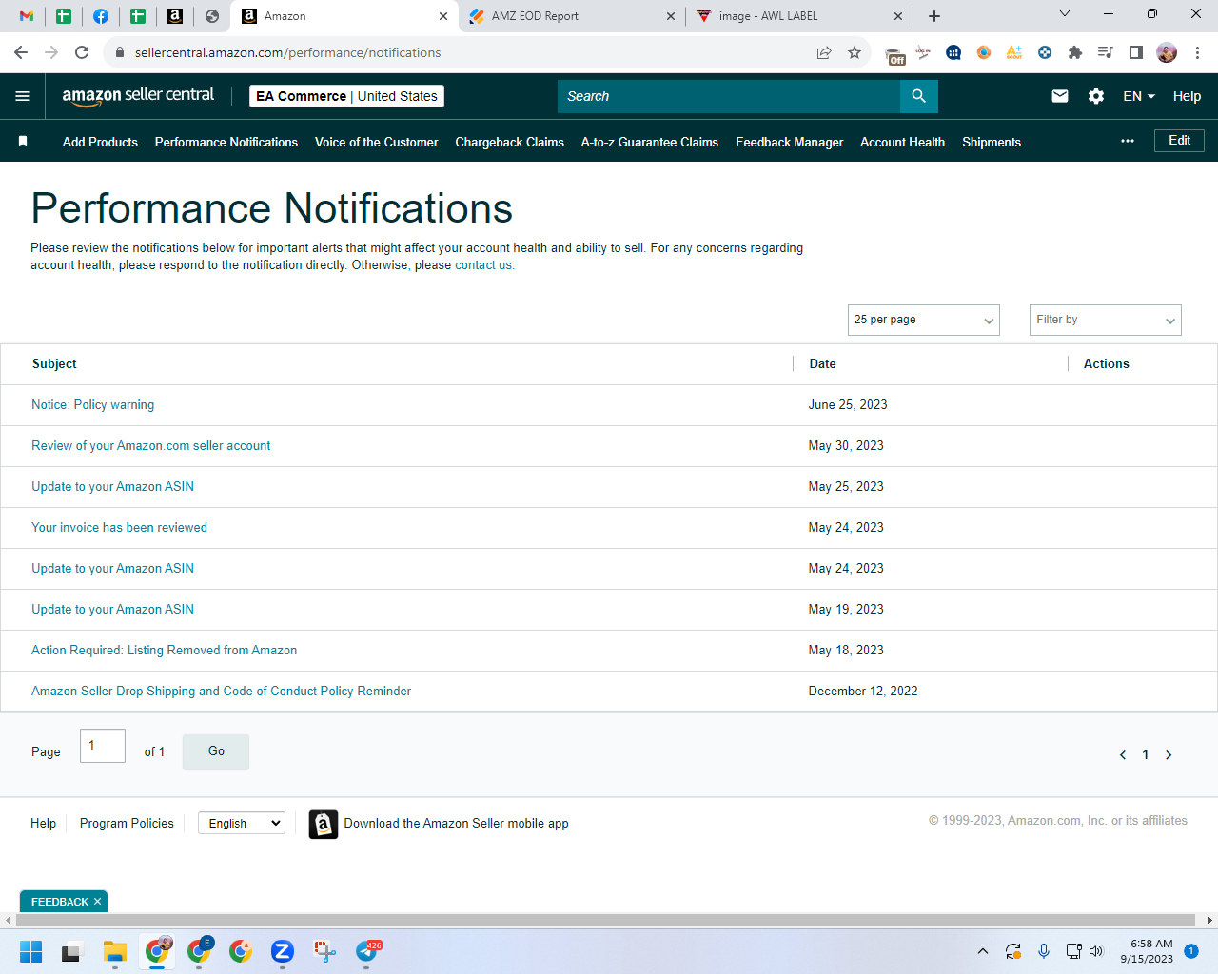This screenshot has height=974, width=1218.
Task: Go to previous page with left arrow
Action: click(1123, 755)
